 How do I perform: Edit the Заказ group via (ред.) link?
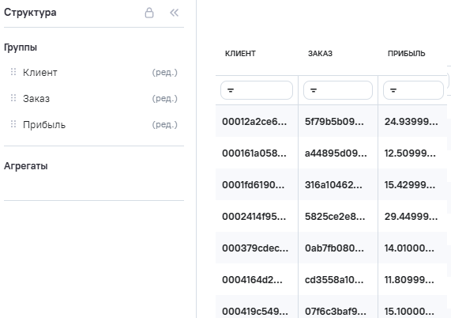pos(165,99)
